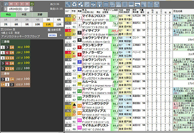Click the green refresh clock icon
Image resolution: width=194 pixels, height=133 pixels.
click(x=32, y=4)
